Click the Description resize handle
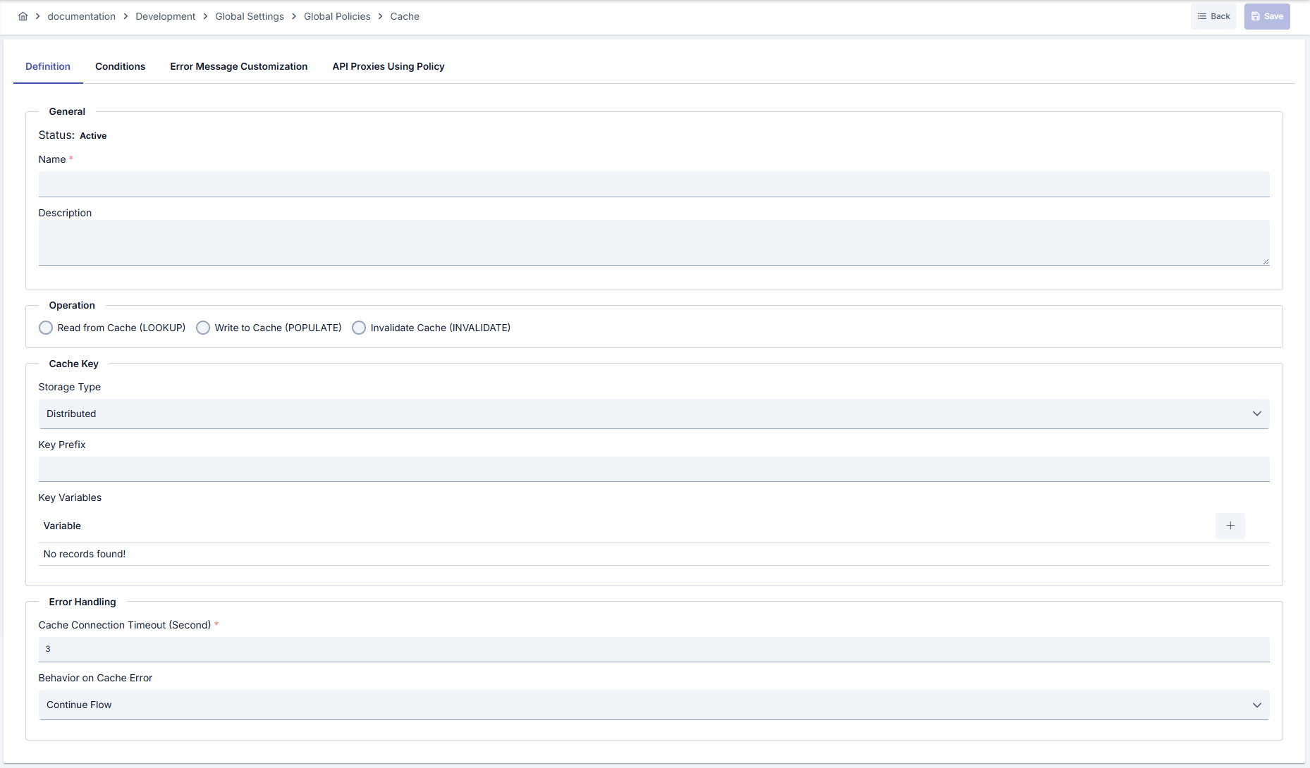This screenshot has height=768, width=1310. (x=1266, y=261)
